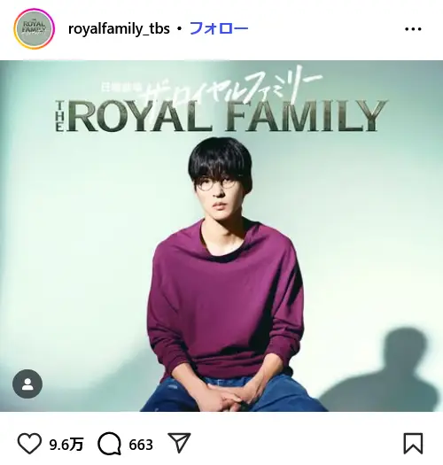Screen dimensions: 443x465
Task: Follow the account via the フォロー link
Action: click(219, 28)
